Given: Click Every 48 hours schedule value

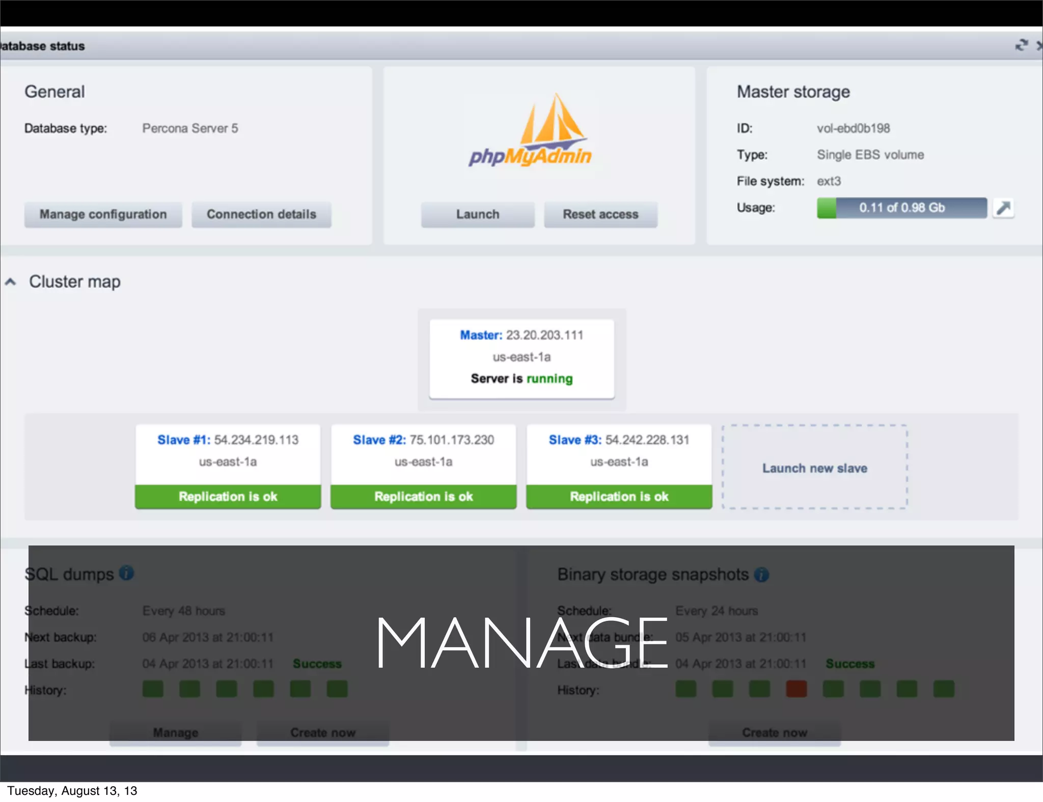Looking at the screenshot, I should point(184,611).
